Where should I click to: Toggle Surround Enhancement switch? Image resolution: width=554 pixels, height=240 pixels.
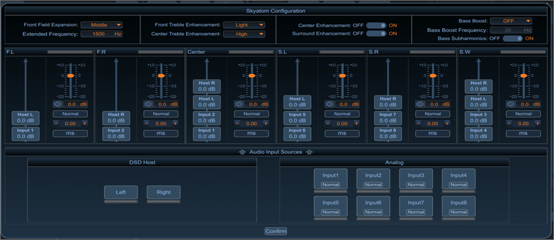click(376, 34)
